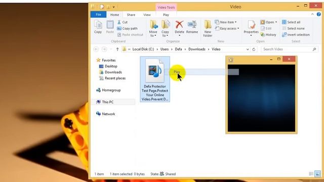Open recent locations dropdown beside navigation arrows

(x=111, y=49)
